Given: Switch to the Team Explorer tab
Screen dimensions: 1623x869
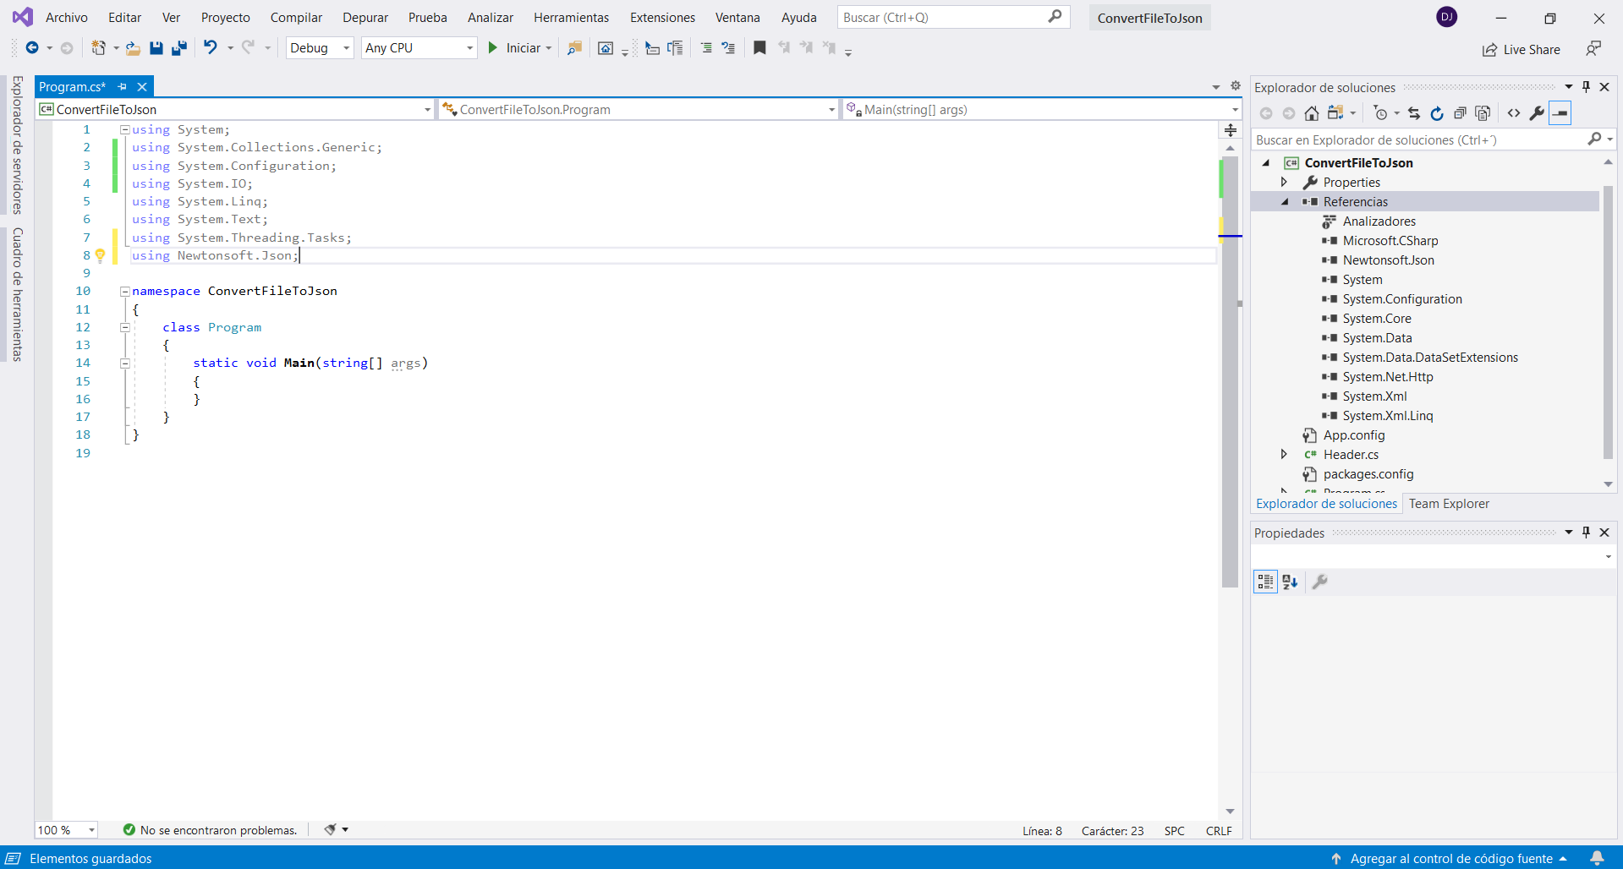Looking at the screenshot, I should (1449, 504).
